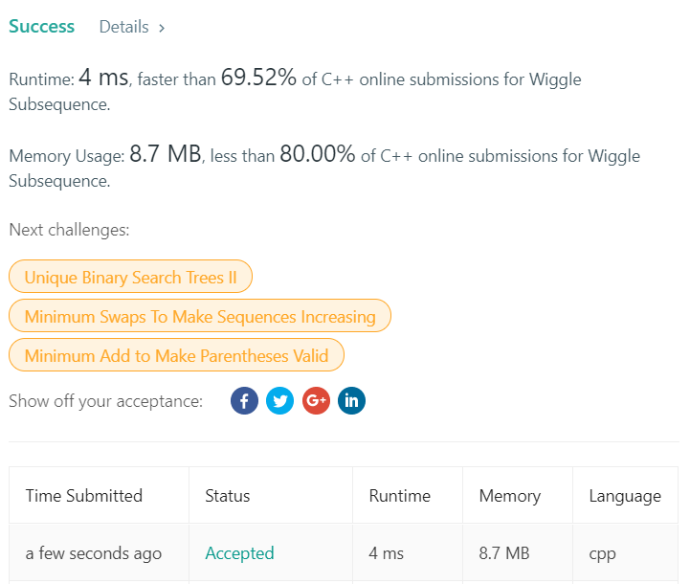
Task: Click the cpp language cell
Action: pyautogui.click(x=603, y=553)
